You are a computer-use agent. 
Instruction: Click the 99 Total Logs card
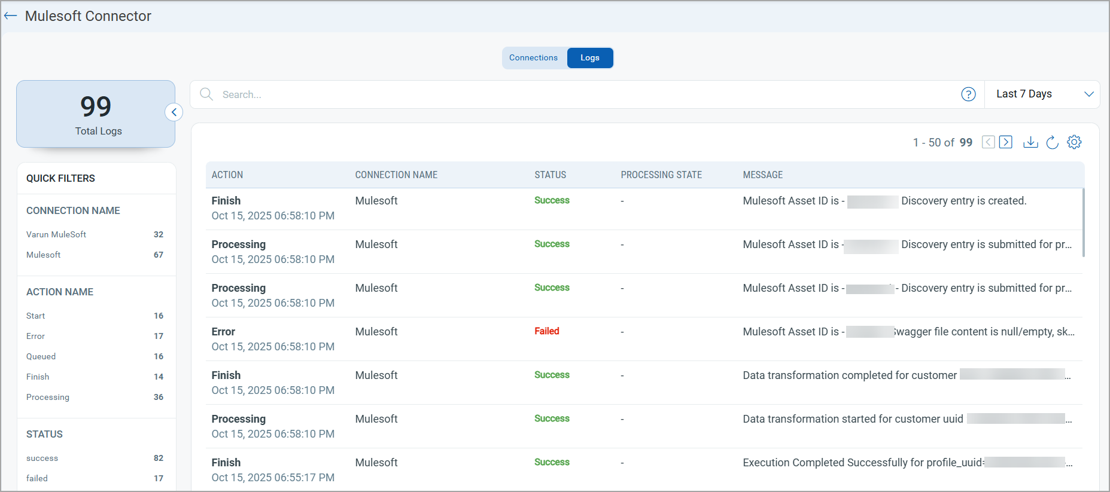click(x=96, y=114)
